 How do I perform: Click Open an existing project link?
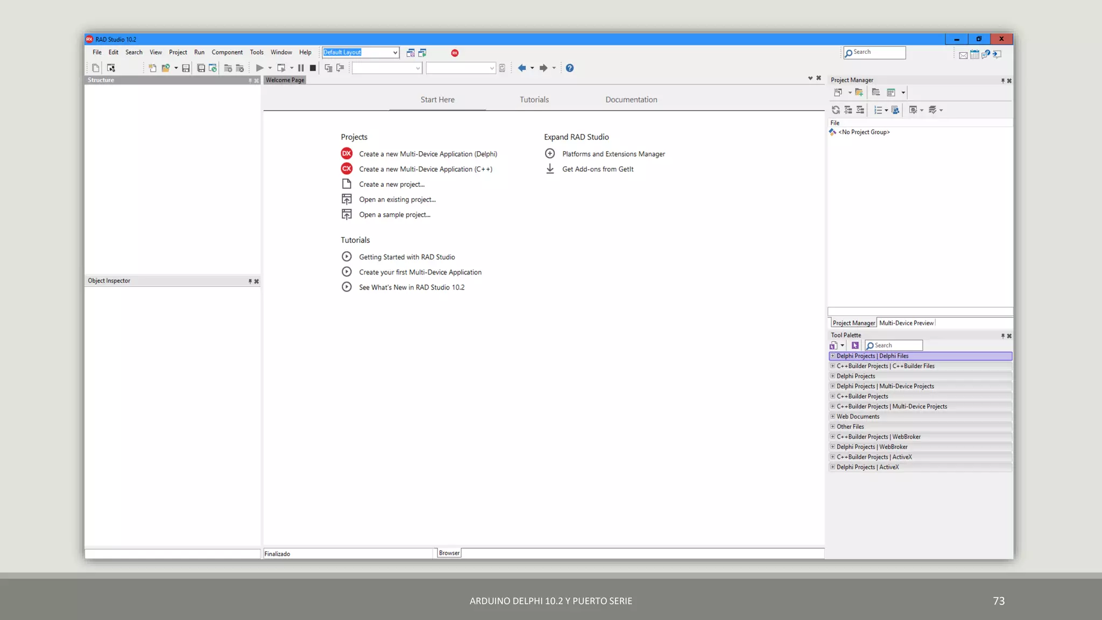coord(397,200)
